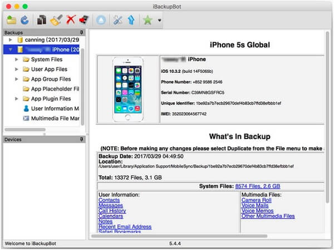
Task: Open Other Multimedia Files link
Action: pyautogui.click(x=268, y=216)
